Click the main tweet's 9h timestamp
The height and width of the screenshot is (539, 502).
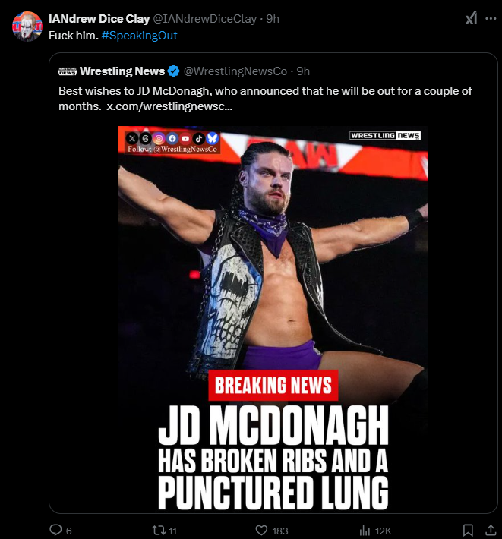pos(272,19)
